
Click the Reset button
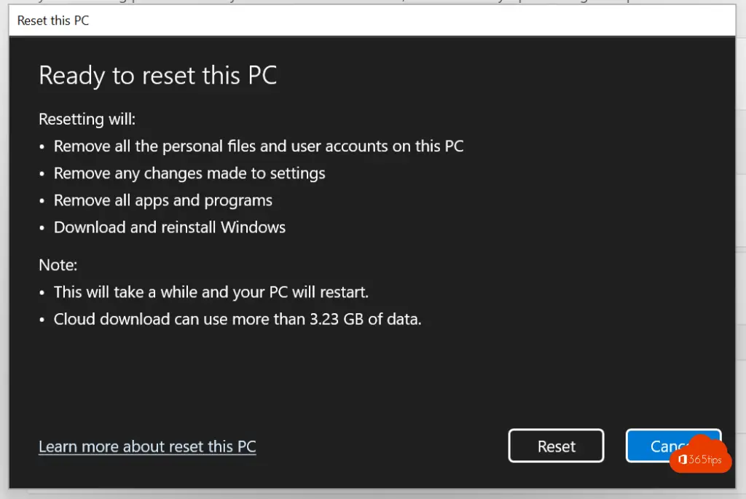[556, 446]
